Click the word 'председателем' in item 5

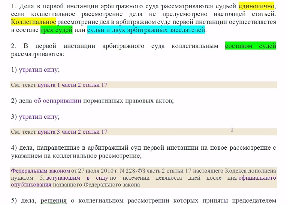254,201
